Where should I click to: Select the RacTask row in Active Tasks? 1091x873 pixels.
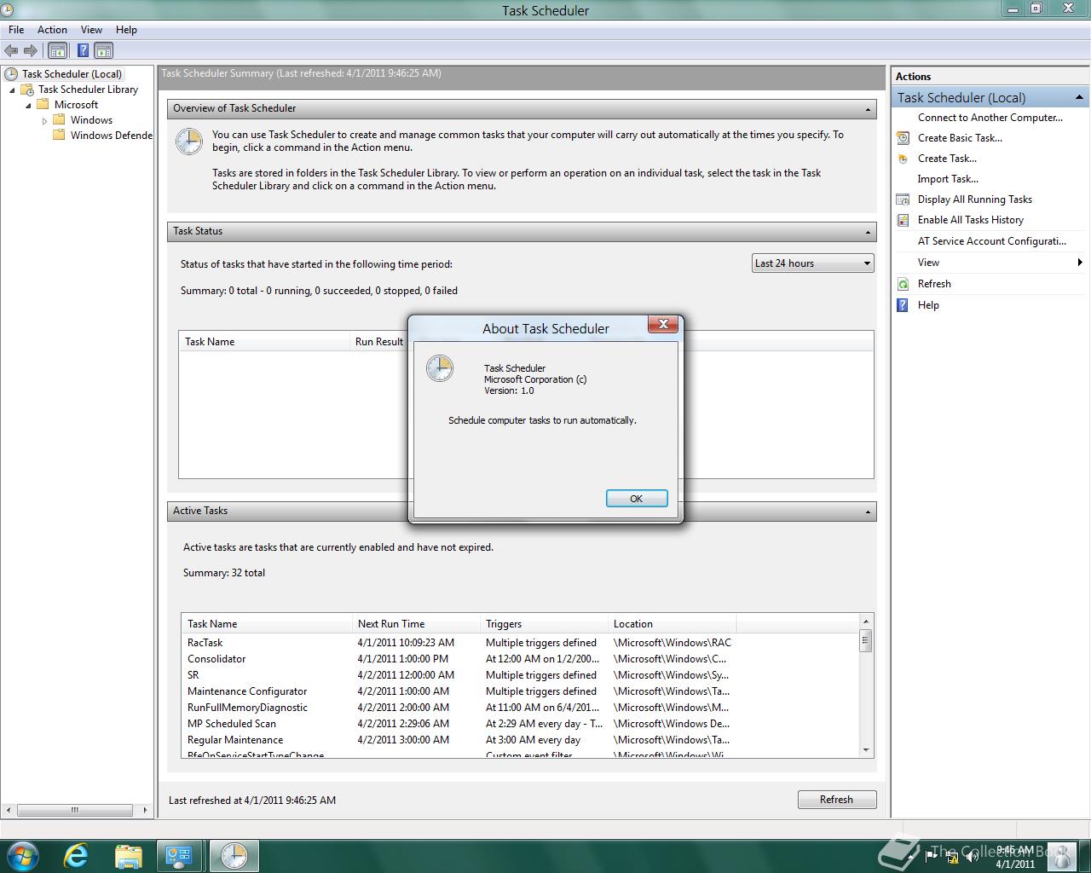click(520, 643)
